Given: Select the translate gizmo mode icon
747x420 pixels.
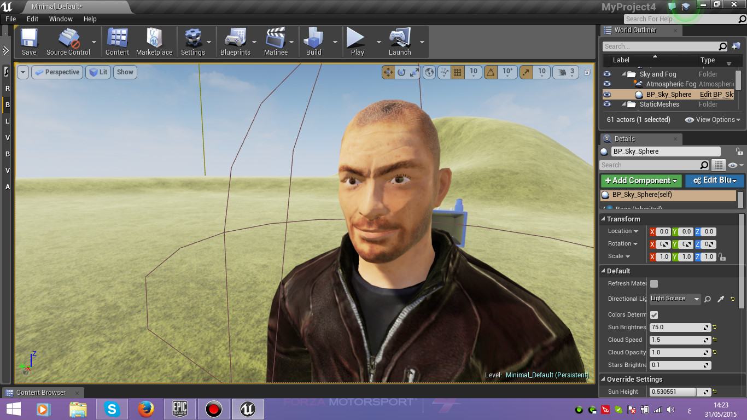Looking at the screenshot, I should [x=388, y=72].
